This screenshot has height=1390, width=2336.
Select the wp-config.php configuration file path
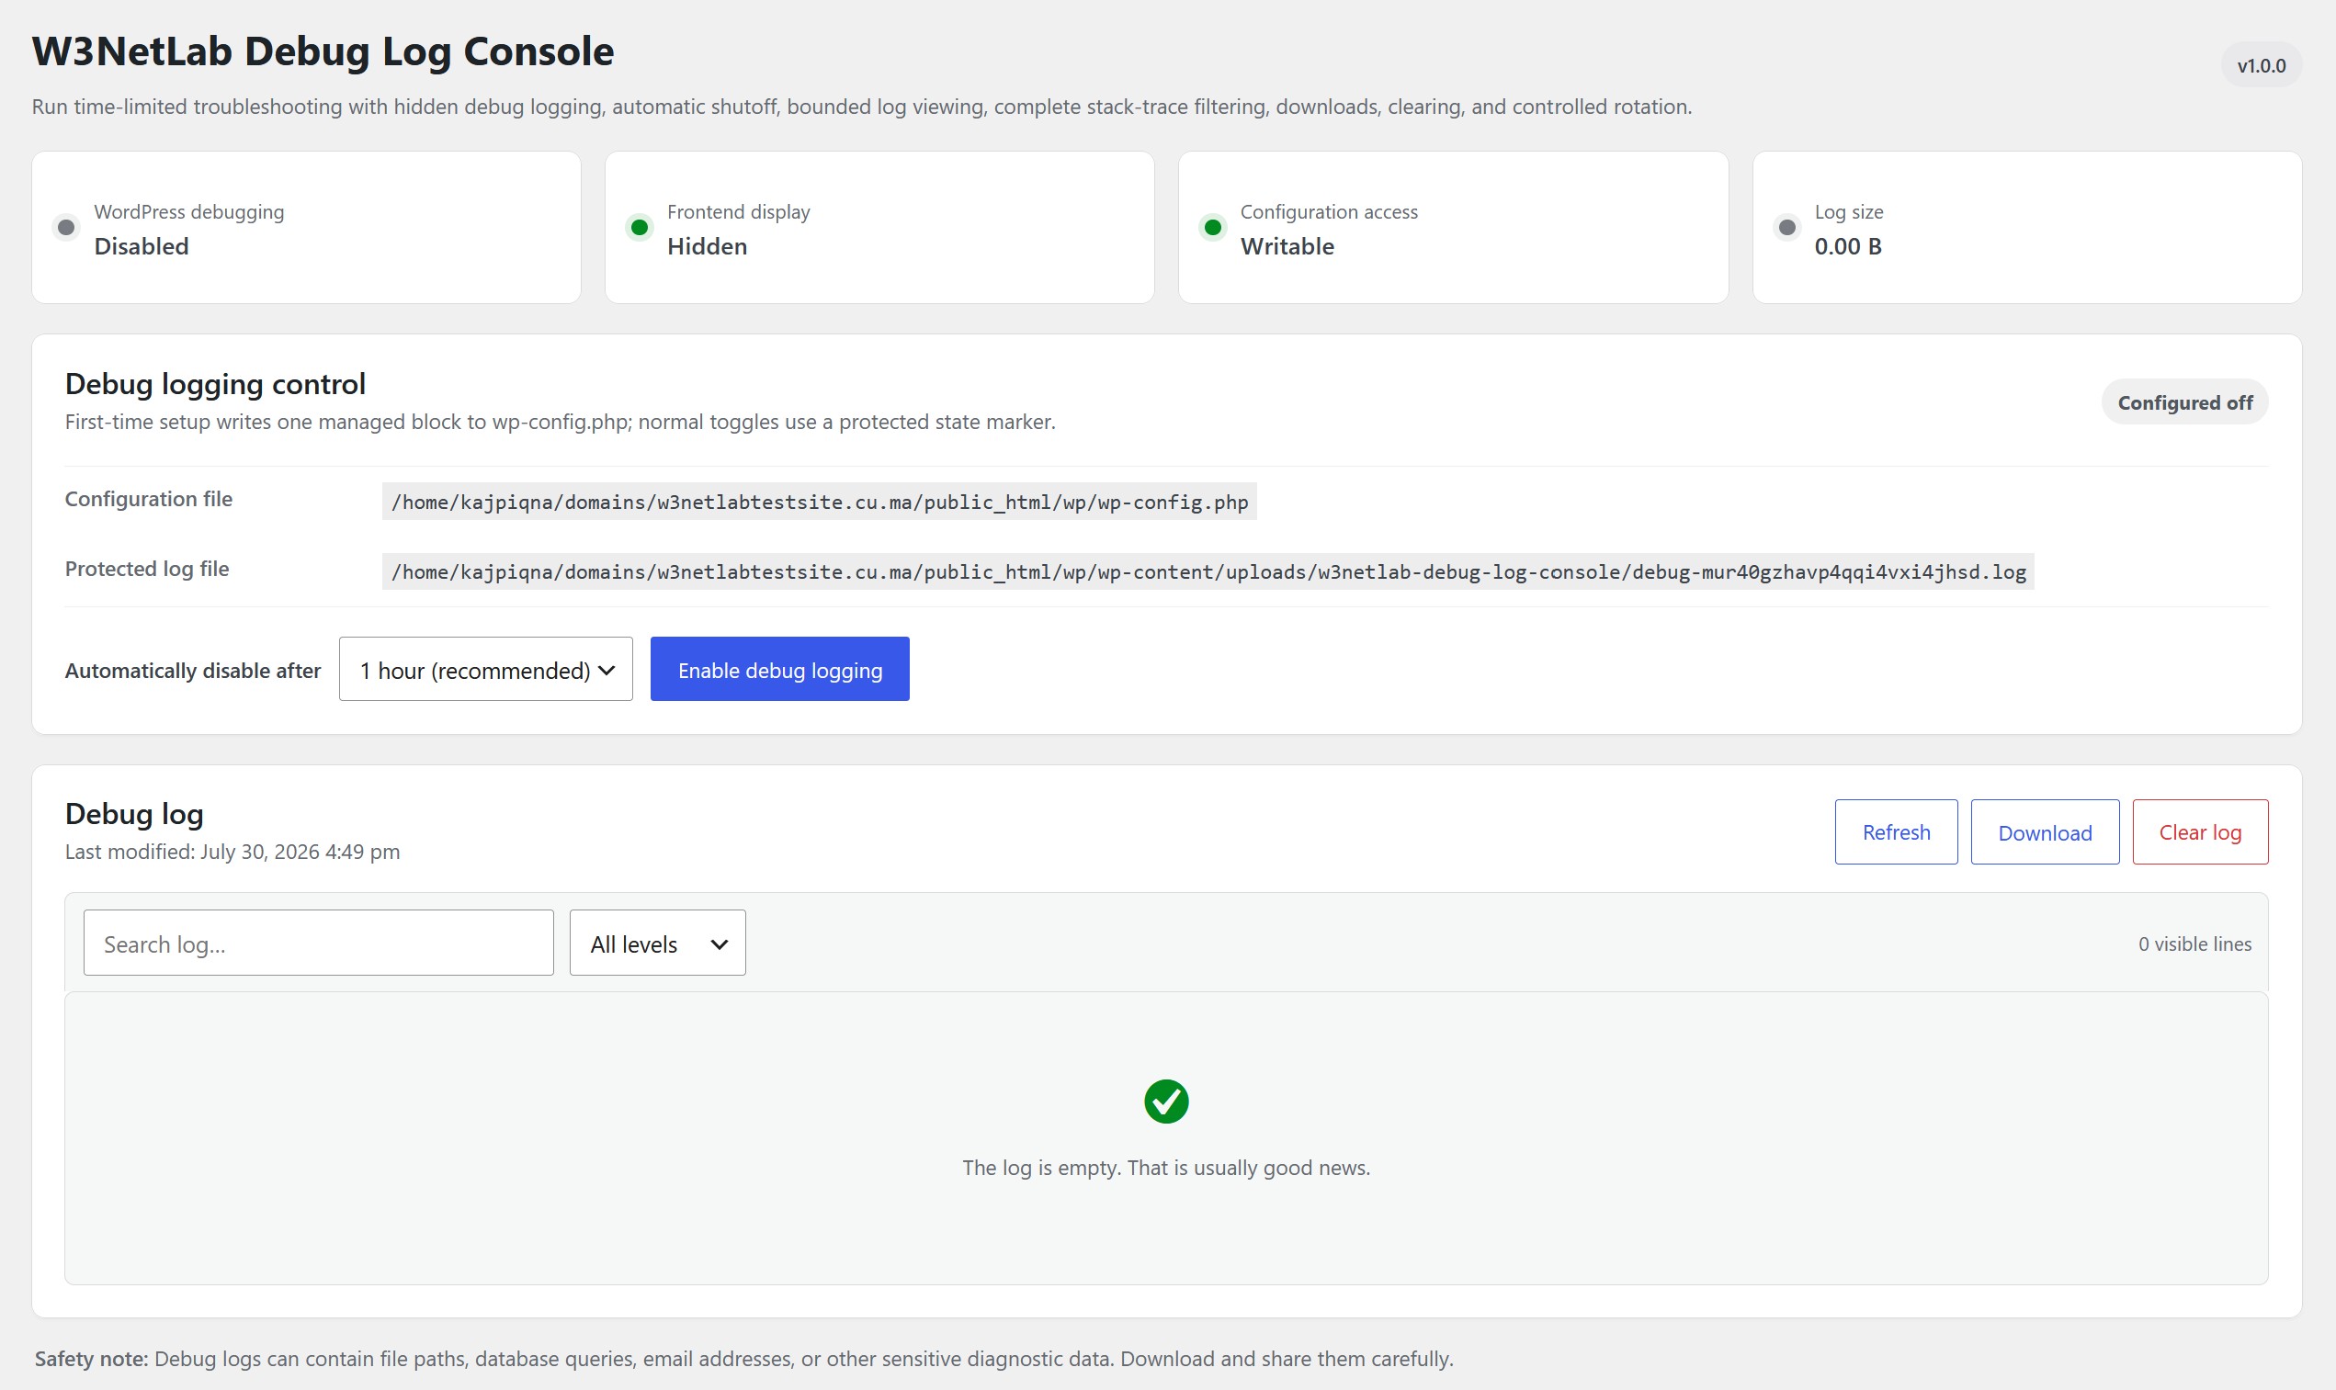pos(820,502)
